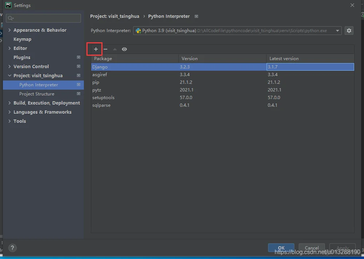Open the Python Interpreter dropdown

click(337, 31)
